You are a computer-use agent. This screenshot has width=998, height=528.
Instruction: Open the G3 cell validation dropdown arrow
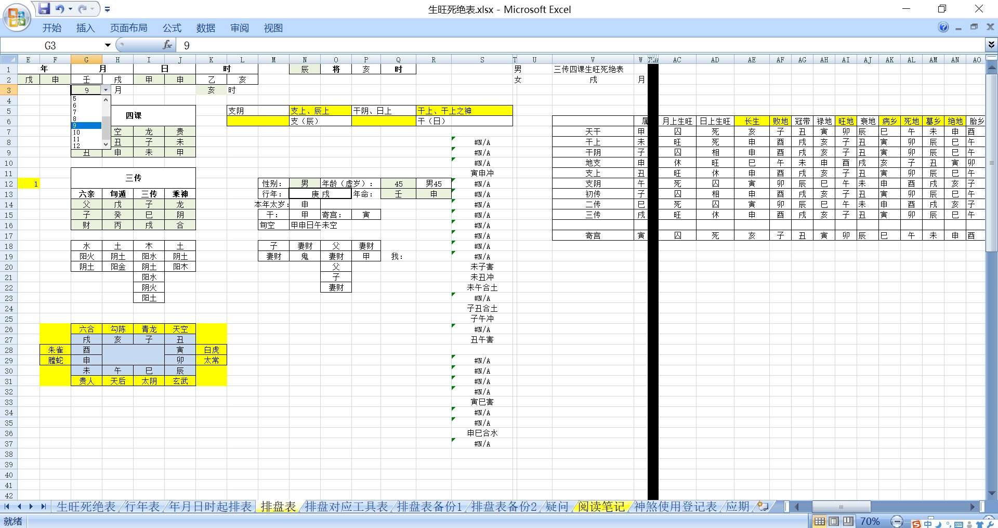pyautogui.click(x=106, y=90)
